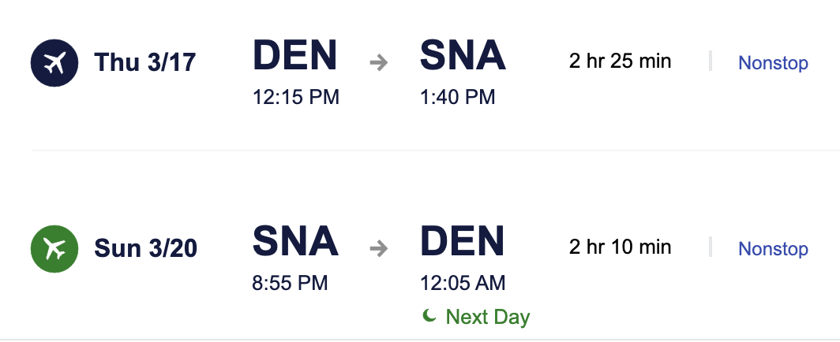Click the 2 hr 25 min duration
The width and height of the screenshot is (840, 342).
pyautogui.click(x=620, y=61)
